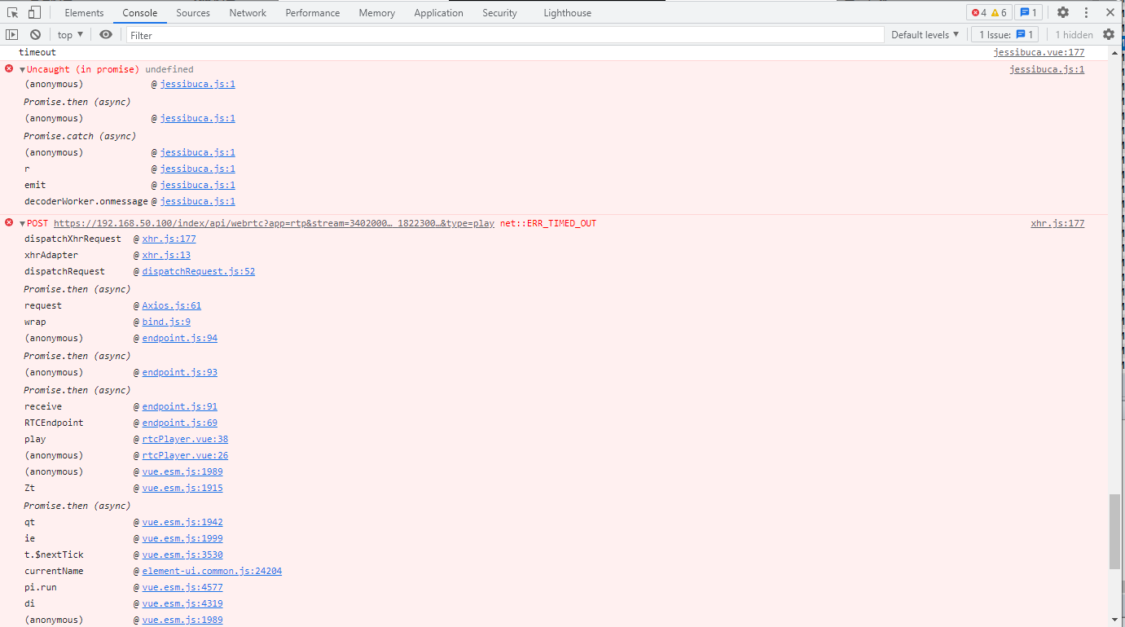Screen dimensions: 1125x627
Task: Create a live expression using the eye icon
Action: click(x=106, y=34)
